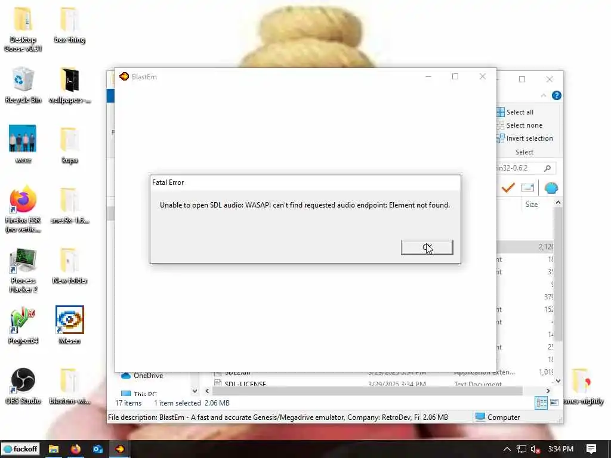611x458 pixels.
Task: Launch Firefox ESR desktop shortcut
Action: point(23,209)
